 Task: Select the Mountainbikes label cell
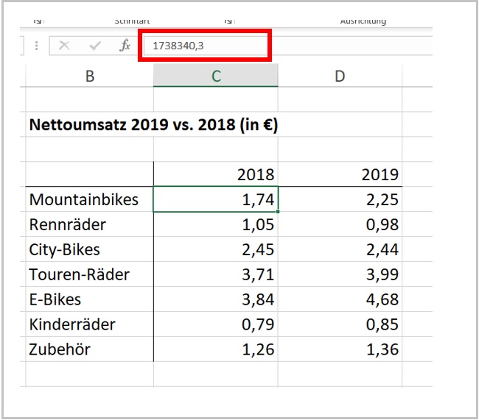(x=89, y=199)
